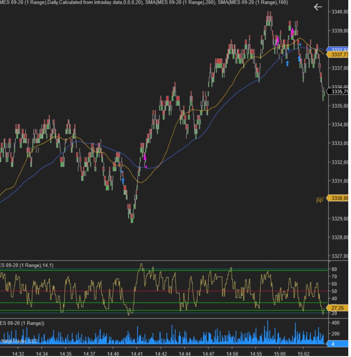Click the RSI panel label ending in 14,1)
Image resolution: width=351 pixels, height=357 pixels.
(27, 265)
